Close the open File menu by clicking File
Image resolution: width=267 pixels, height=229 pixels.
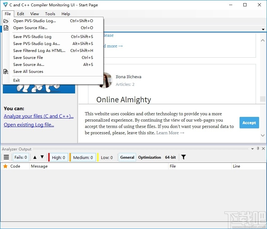pos(8,14)
